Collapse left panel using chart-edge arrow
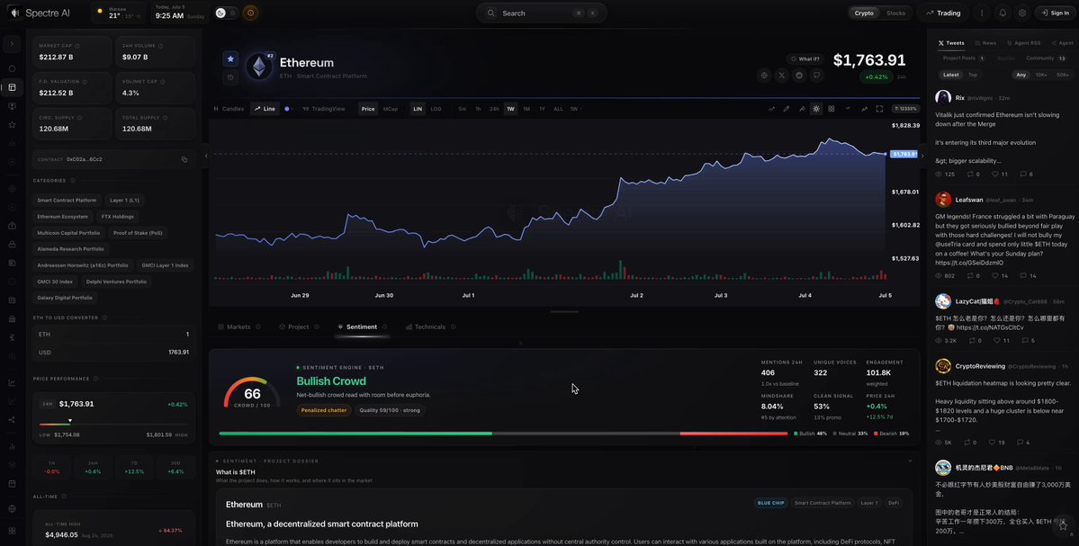The width and height of the screenshot is (1079, 546). click(206, 157)
